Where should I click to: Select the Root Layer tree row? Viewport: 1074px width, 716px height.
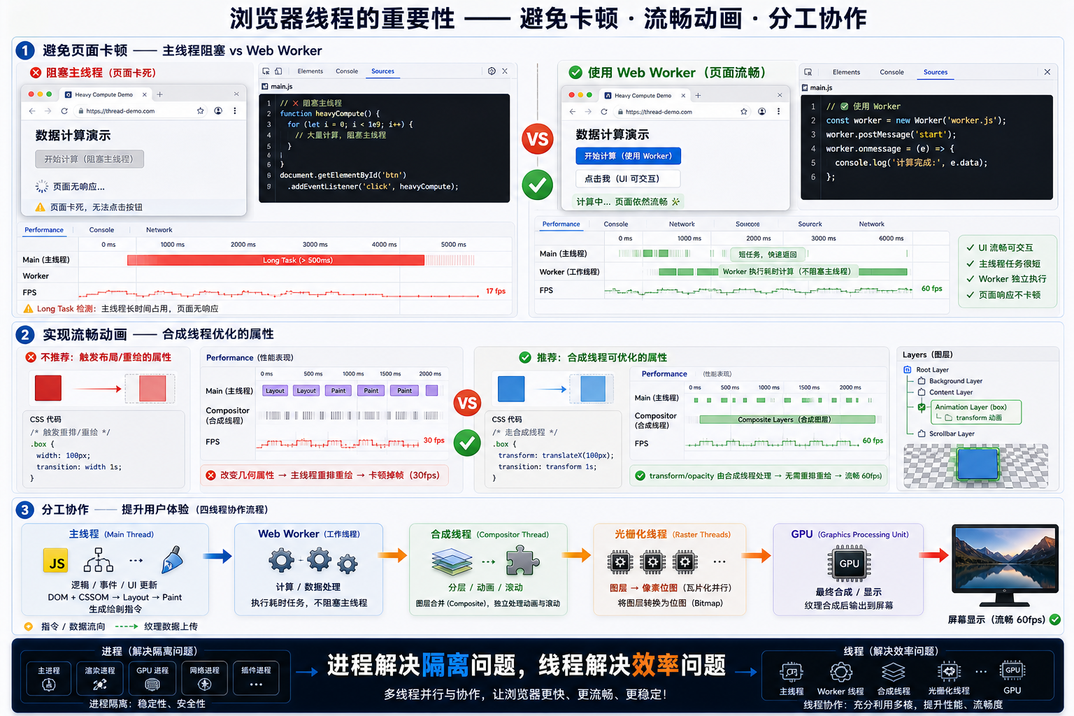click(926, 370)
